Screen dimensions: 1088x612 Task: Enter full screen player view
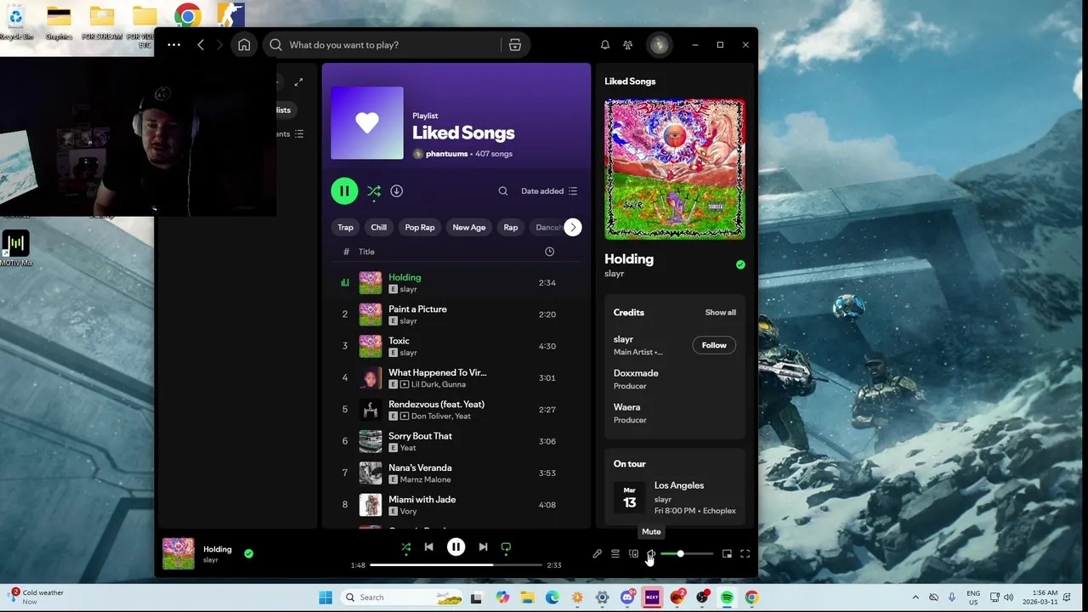click(x=745, y=554)
